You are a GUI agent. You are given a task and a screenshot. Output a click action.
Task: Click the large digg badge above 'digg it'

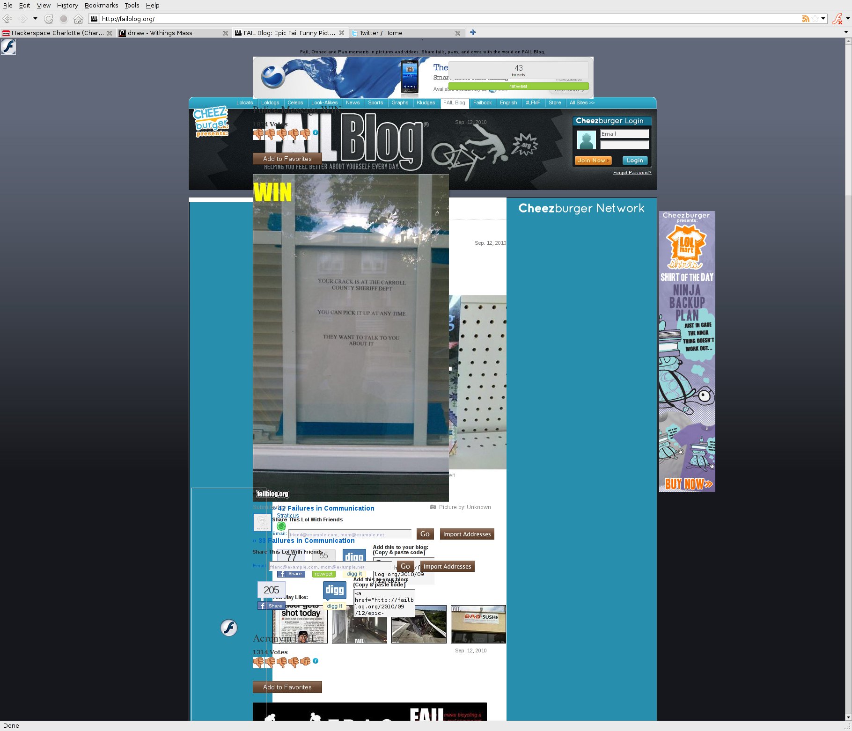point(335,590)
